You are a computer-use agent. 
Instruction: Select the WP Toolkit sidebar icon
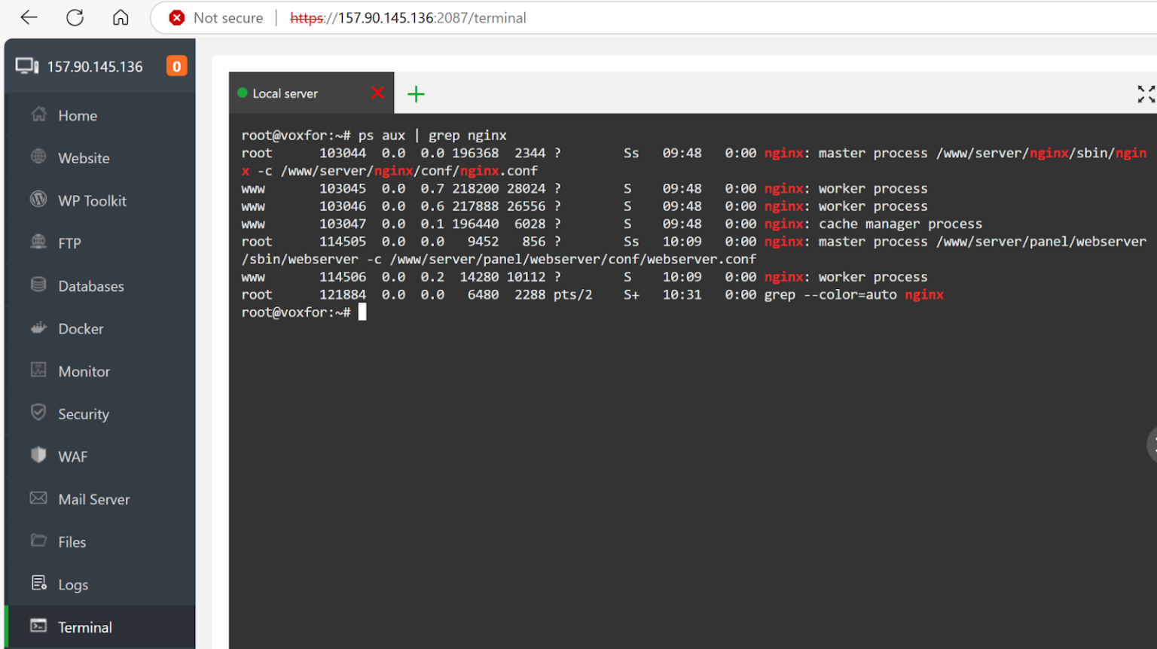tap(37, 200)
